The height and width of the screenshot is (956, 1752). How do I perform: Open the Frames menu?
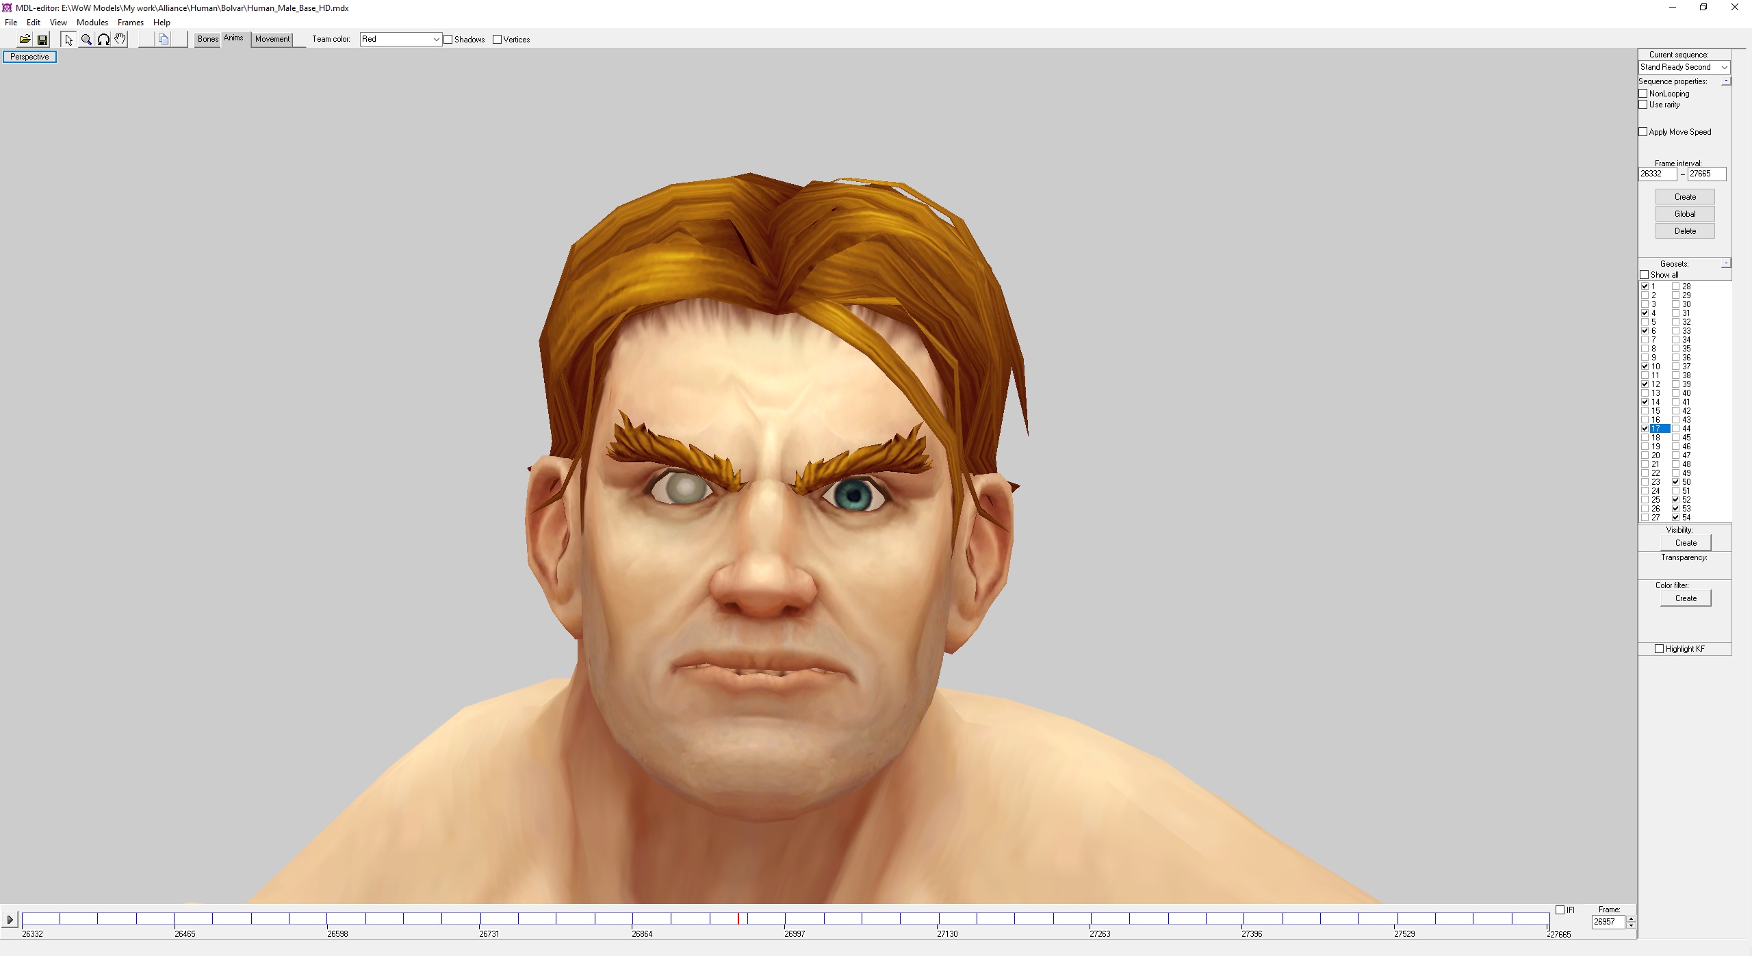131,23
